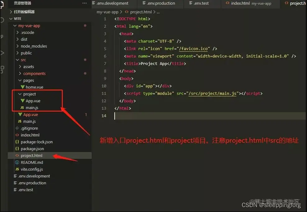Screen dimensions: 307x212
Task: Expand the 打开的编辑器 section
Action: (11, 12)
